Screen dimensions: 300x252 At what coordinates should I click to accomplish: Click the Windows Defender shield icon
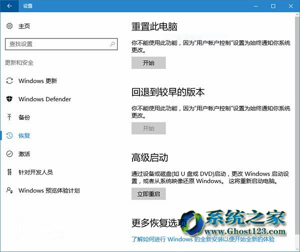9,99
